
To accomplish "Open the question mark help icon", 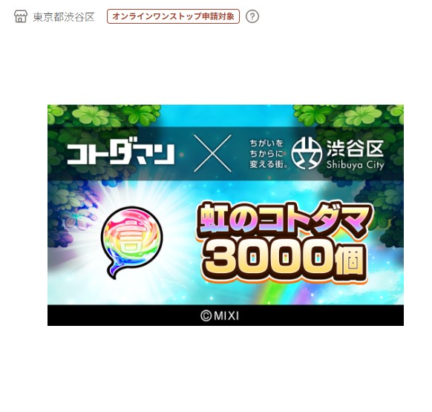I will 252,16.
